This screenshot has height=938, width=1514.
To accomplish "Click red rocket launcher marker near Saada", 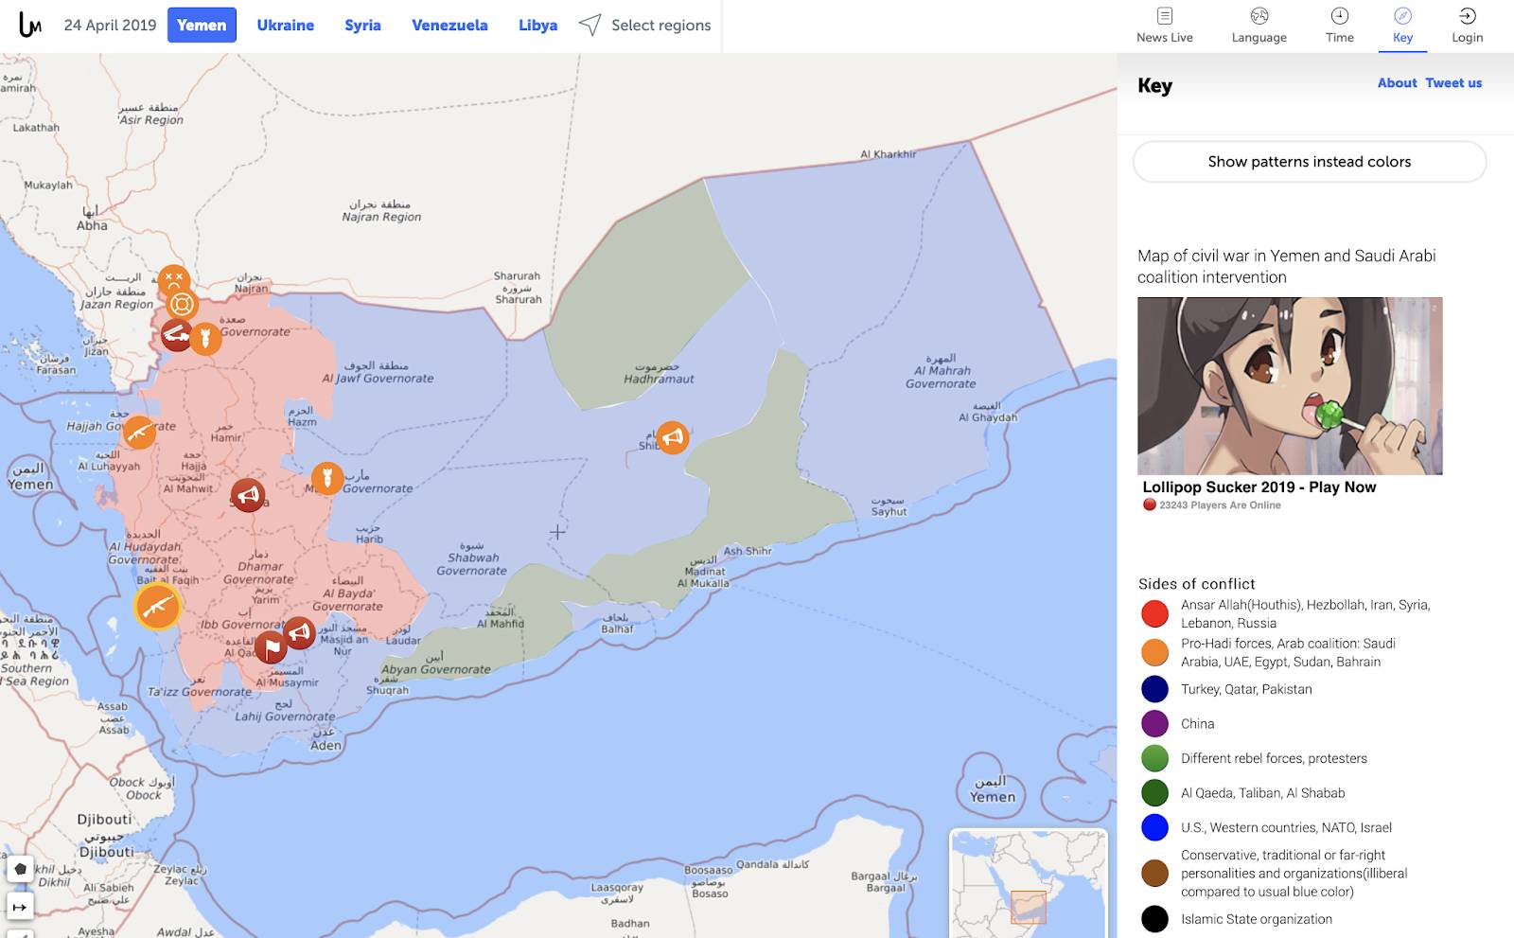I will click(x=177, y=335).
